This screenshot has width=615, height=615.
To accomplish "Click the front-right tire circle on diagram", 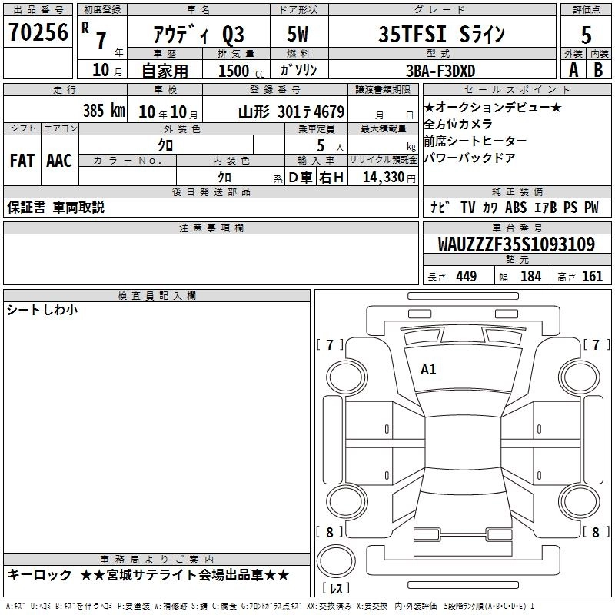I will point(579,378).
